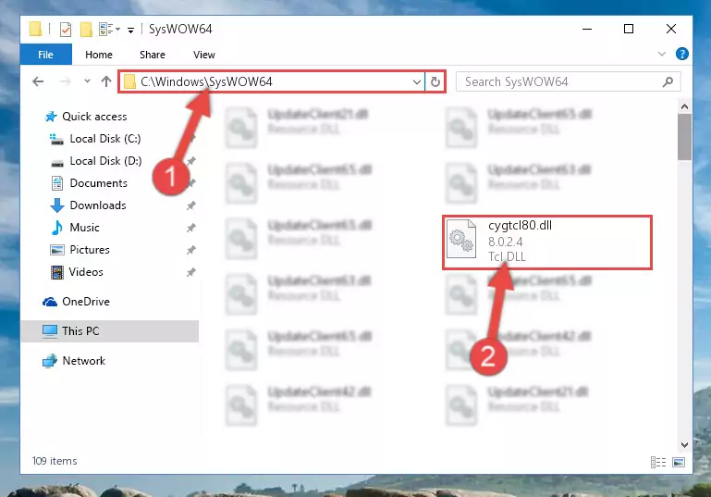The image size is (711, 497).
Task: Click the New Folder quick access icon
Action: point(86,30)
